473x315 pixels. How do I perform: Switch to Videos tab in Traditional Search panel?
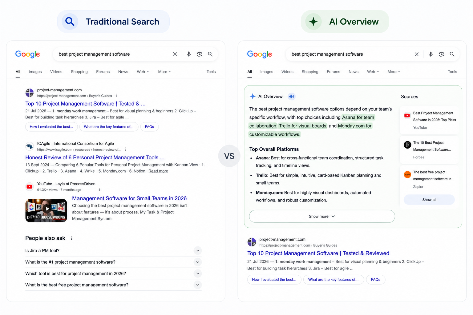[x=56, y=72]
